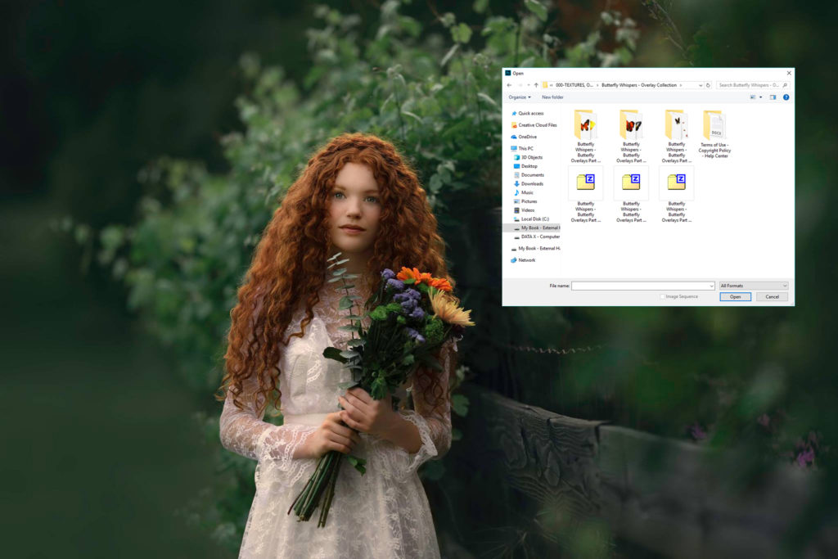Select Butterfly Whispers - Overlay Collection breadcrumb
838x559 pixels.
[x=639, y=85]
